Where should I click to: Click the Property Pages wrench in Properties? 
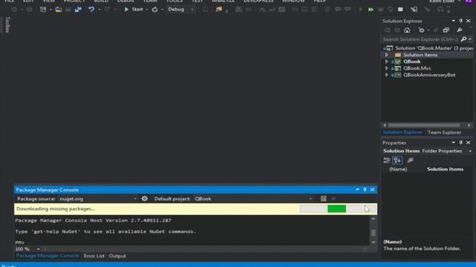[410, 160]
